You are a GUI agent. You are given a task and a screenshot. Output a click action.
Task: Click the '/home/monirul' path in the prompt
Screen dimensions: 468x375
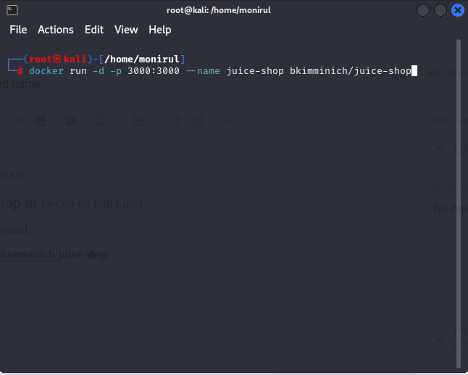pyautogui.click(x=142, y=59)
